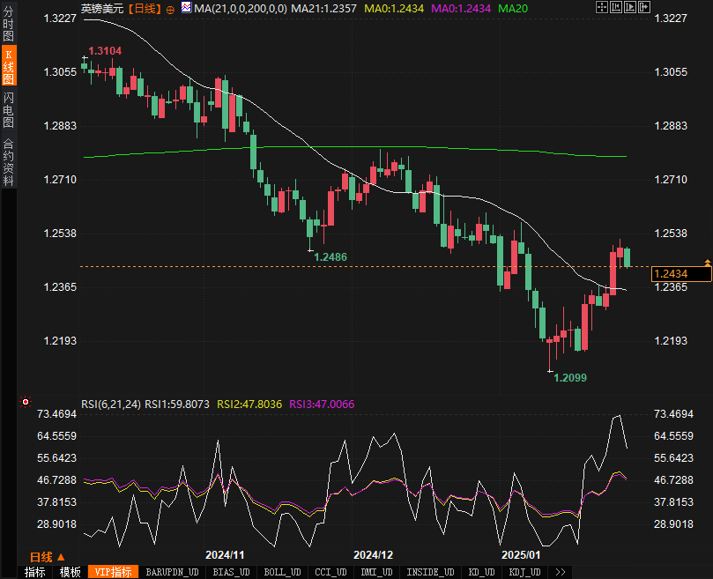Screen dimensions: 713x579
Task: Toggle the VIP指标 indicator tab
Action: coord(113,572)
